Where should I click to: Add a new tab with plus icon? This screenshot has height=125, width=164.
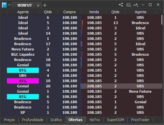45,5
